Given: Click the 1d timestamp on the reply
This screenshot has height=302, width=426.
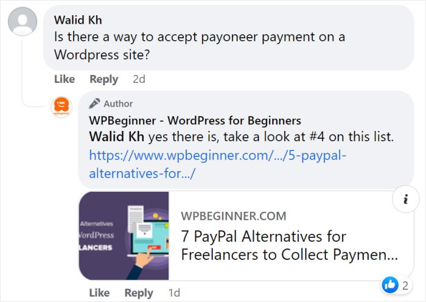Looking at the screenshot, I should click(x=174, y=293).
